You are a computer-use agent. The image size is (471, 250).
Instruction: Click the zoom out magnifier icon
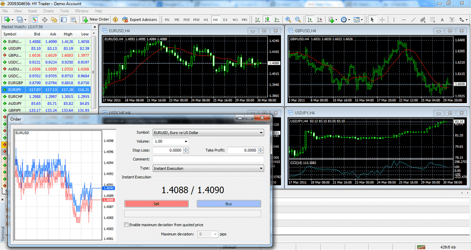298,20
